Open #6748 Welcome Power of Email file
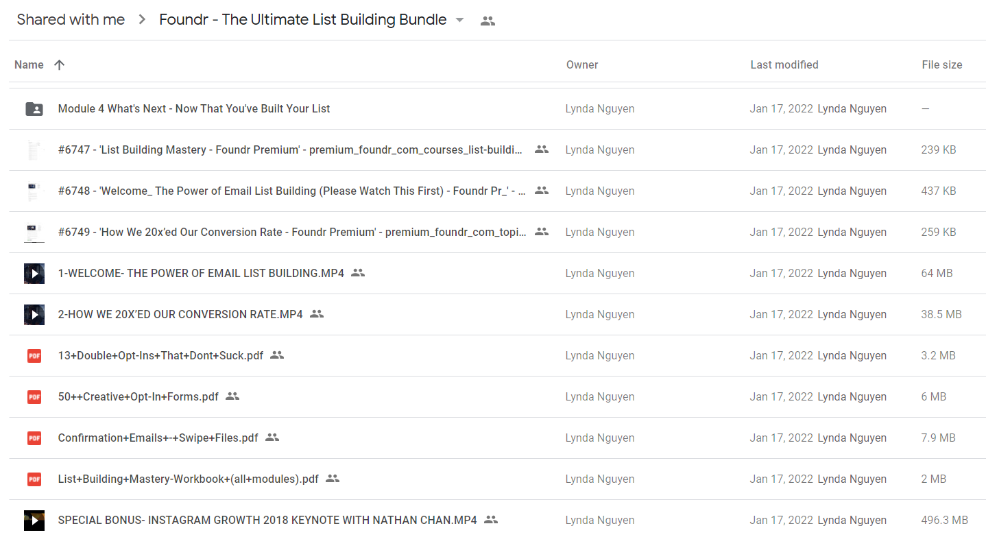Viewport: 986px width, 537px height. [x=292, y=191]
